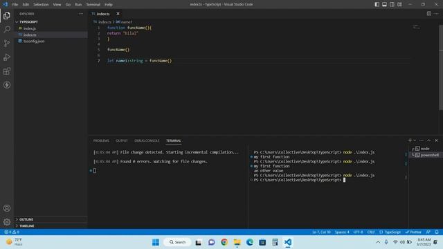
Task: Open the Extensions view
Action: 7,71
